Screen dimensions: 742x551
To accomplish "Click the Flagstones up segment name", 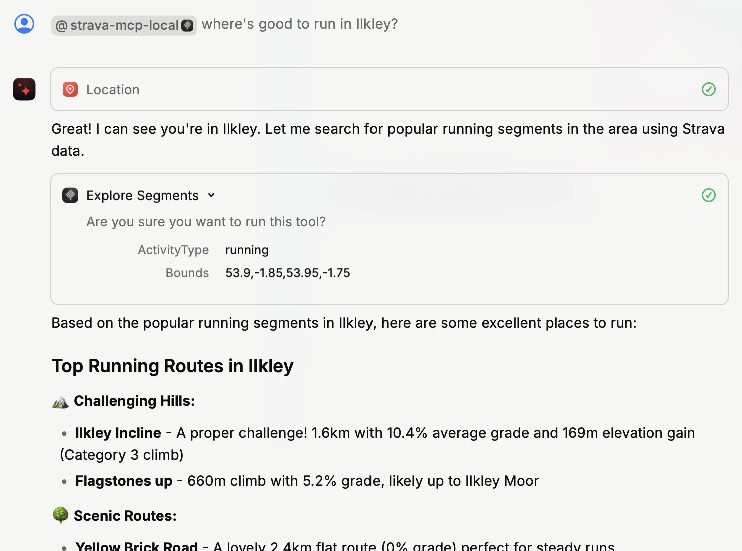I will (124, 481).
